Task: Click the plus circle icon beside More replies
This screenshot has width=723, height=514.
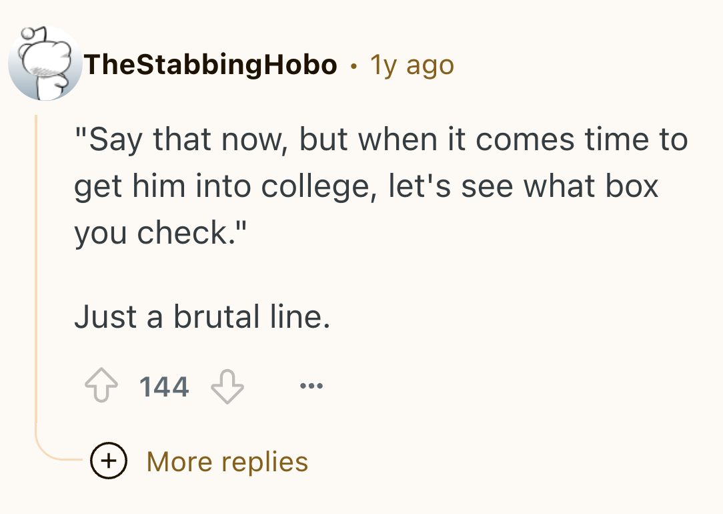Action: pos(109,461)
